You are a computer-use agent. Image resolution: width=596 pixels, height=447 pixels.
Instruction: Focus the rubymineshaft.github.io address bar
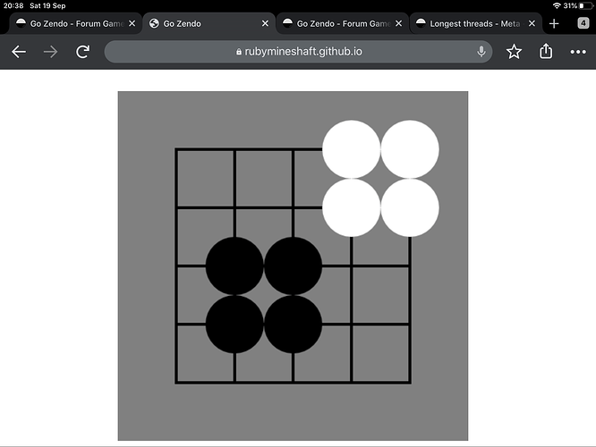click(298, 52)
